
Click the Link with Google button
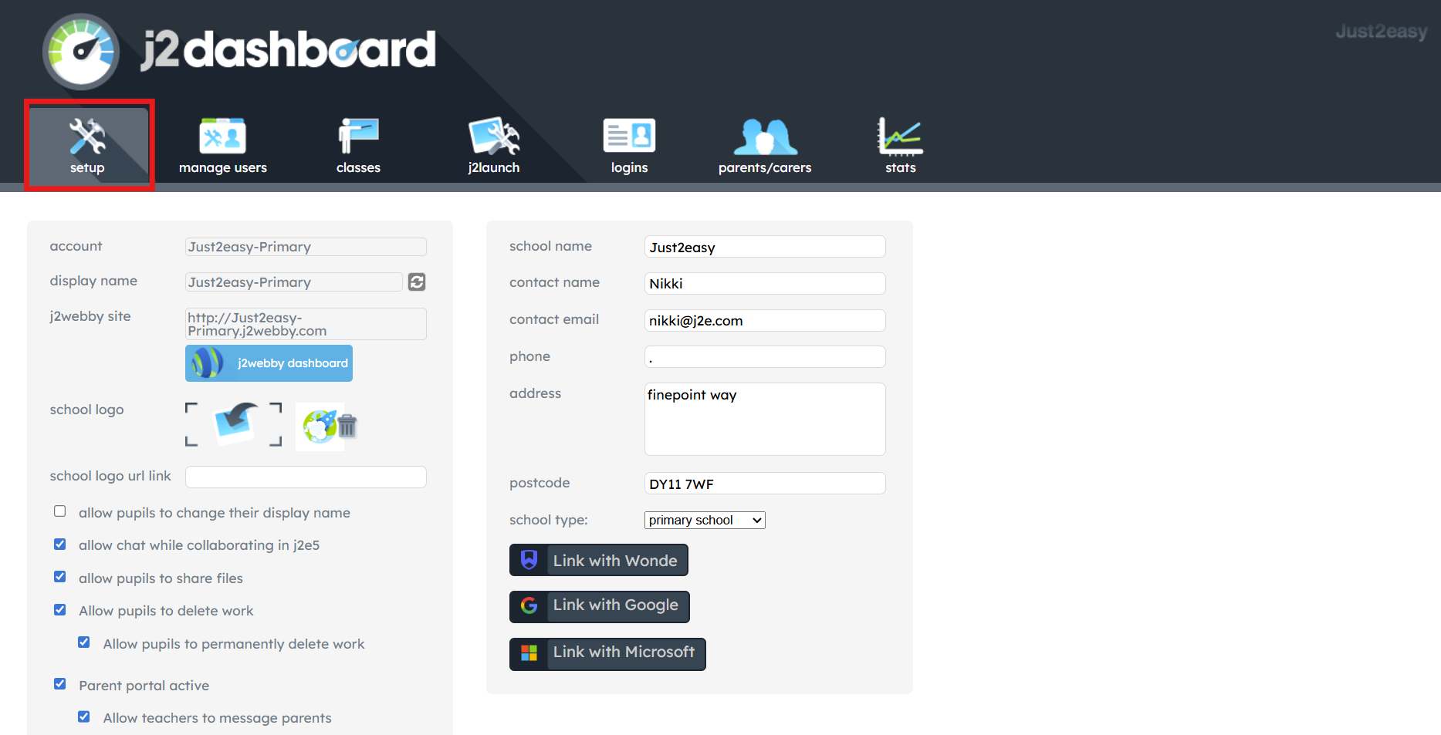click(600, 606)
